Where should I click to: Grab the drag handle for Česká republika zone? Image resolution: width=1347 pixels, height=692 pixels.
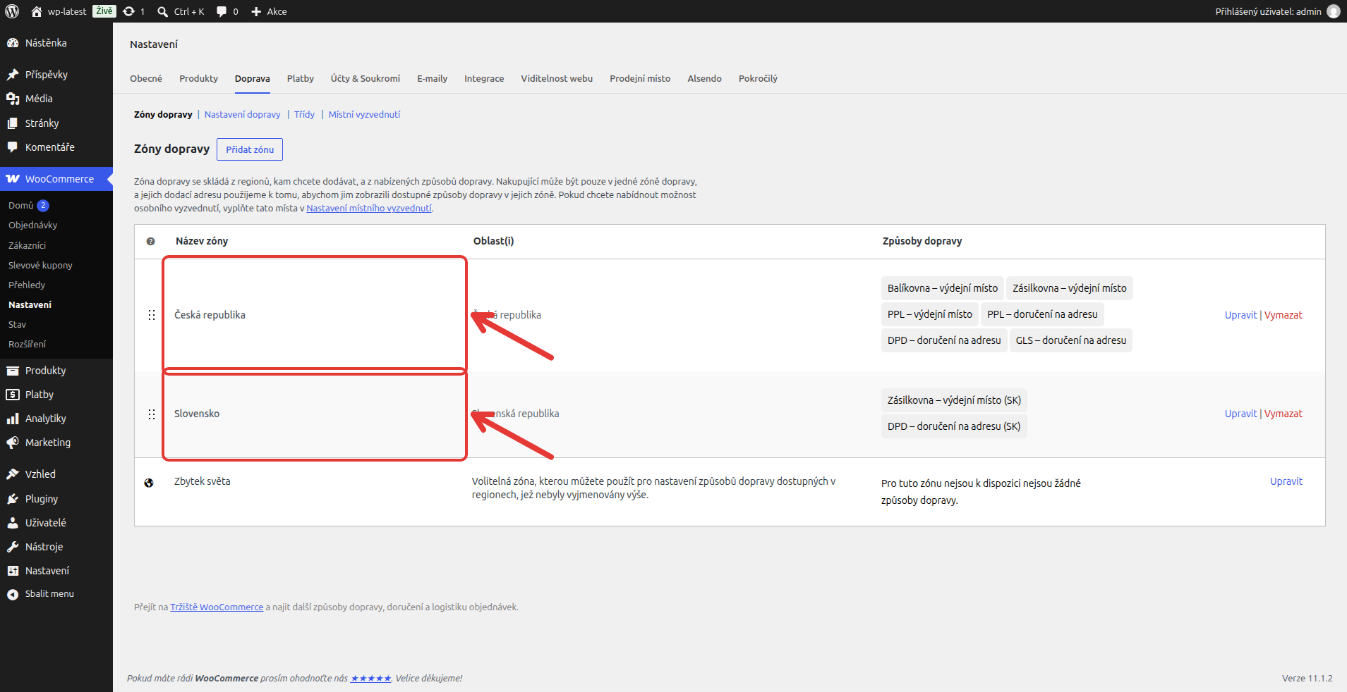152,315
